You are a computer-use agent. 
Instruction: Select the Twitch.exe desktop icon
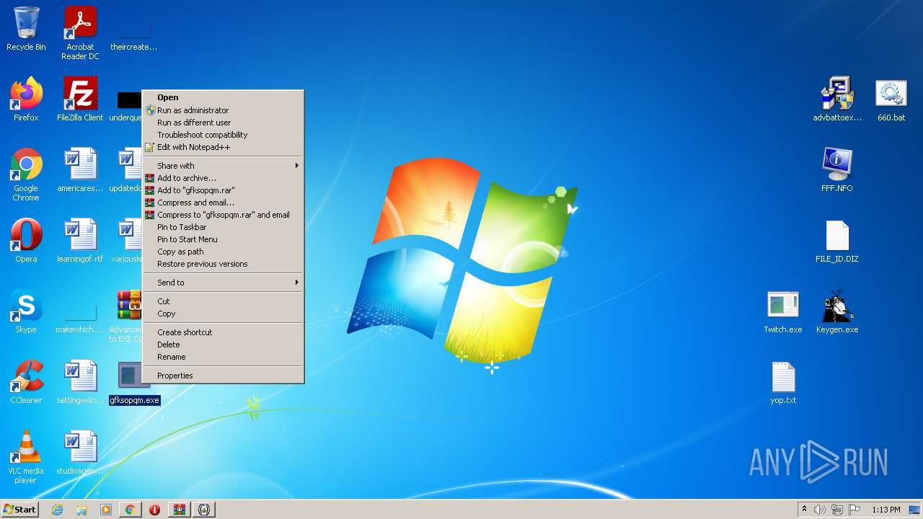coord(783,311)
